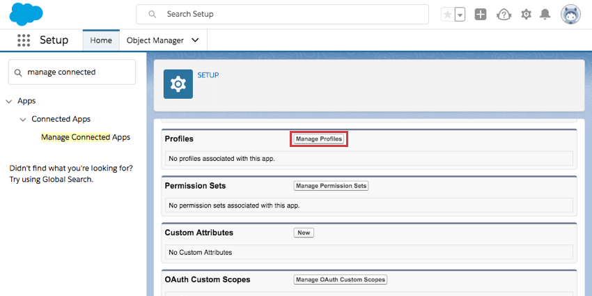592x296 pixels.
Task: Open the favorites list dropdown arrow
Action: [x=460, y=15]
